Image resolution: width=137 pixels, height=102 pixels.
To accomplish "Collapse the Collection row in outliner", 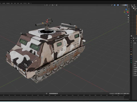I will click(132, 8).
